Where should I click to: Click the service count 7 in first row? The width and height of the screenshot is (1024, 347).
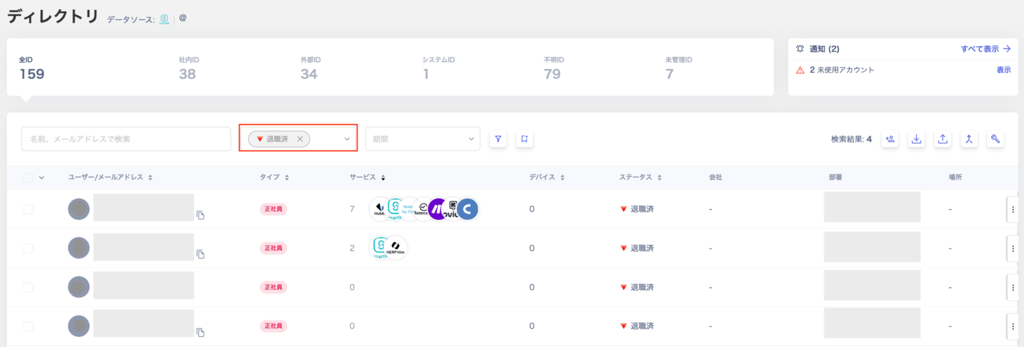tap(352, 209)
